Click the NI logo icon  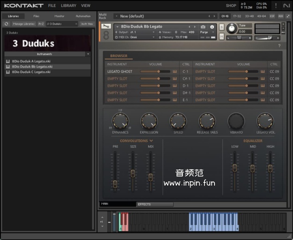click(x=286, y=6)
